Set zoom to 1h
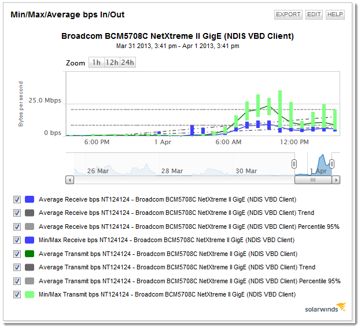This screenshot has width=361, height=329. coord(97,63)
